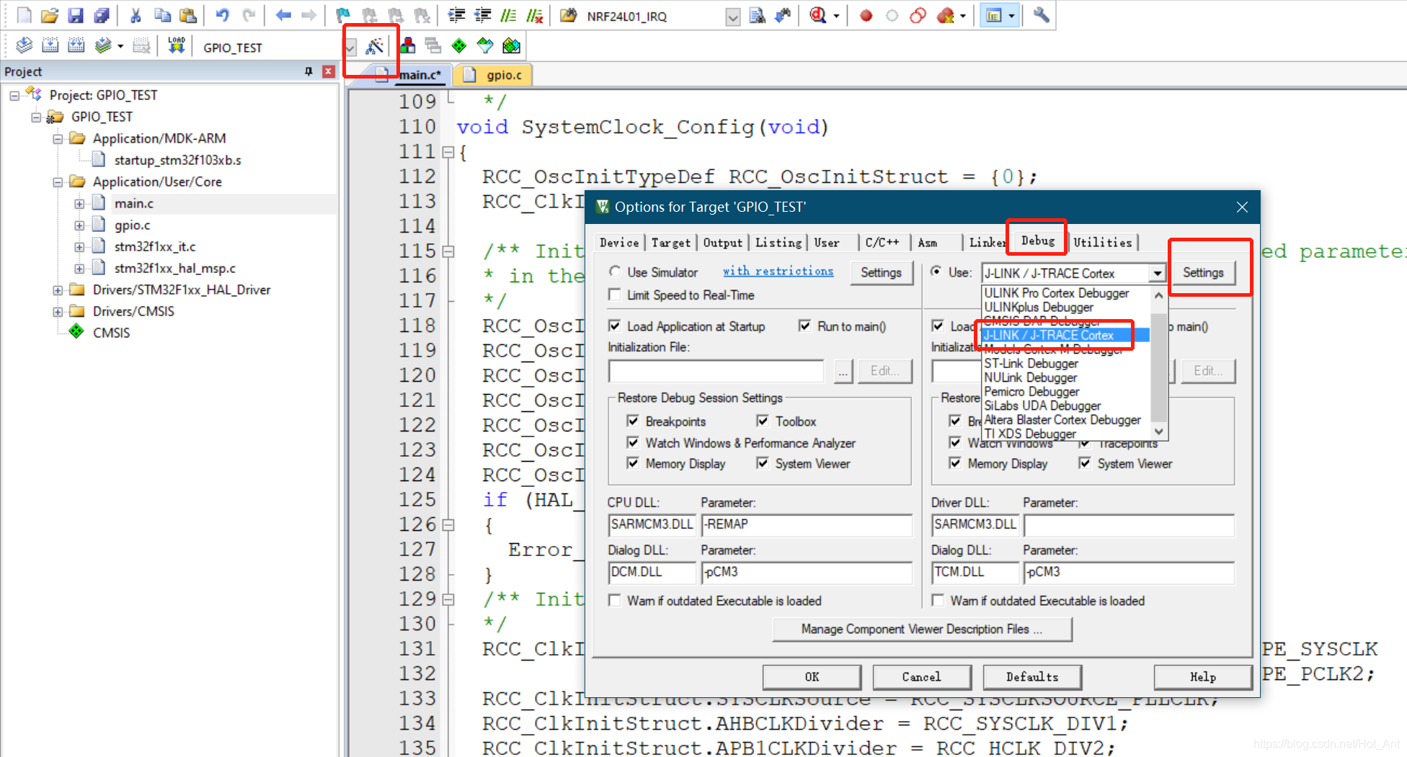This screenshot has height=757, width=1407.
Task: Toggle the left Toolbox checkbox
Action: click(x=763, y=421)
